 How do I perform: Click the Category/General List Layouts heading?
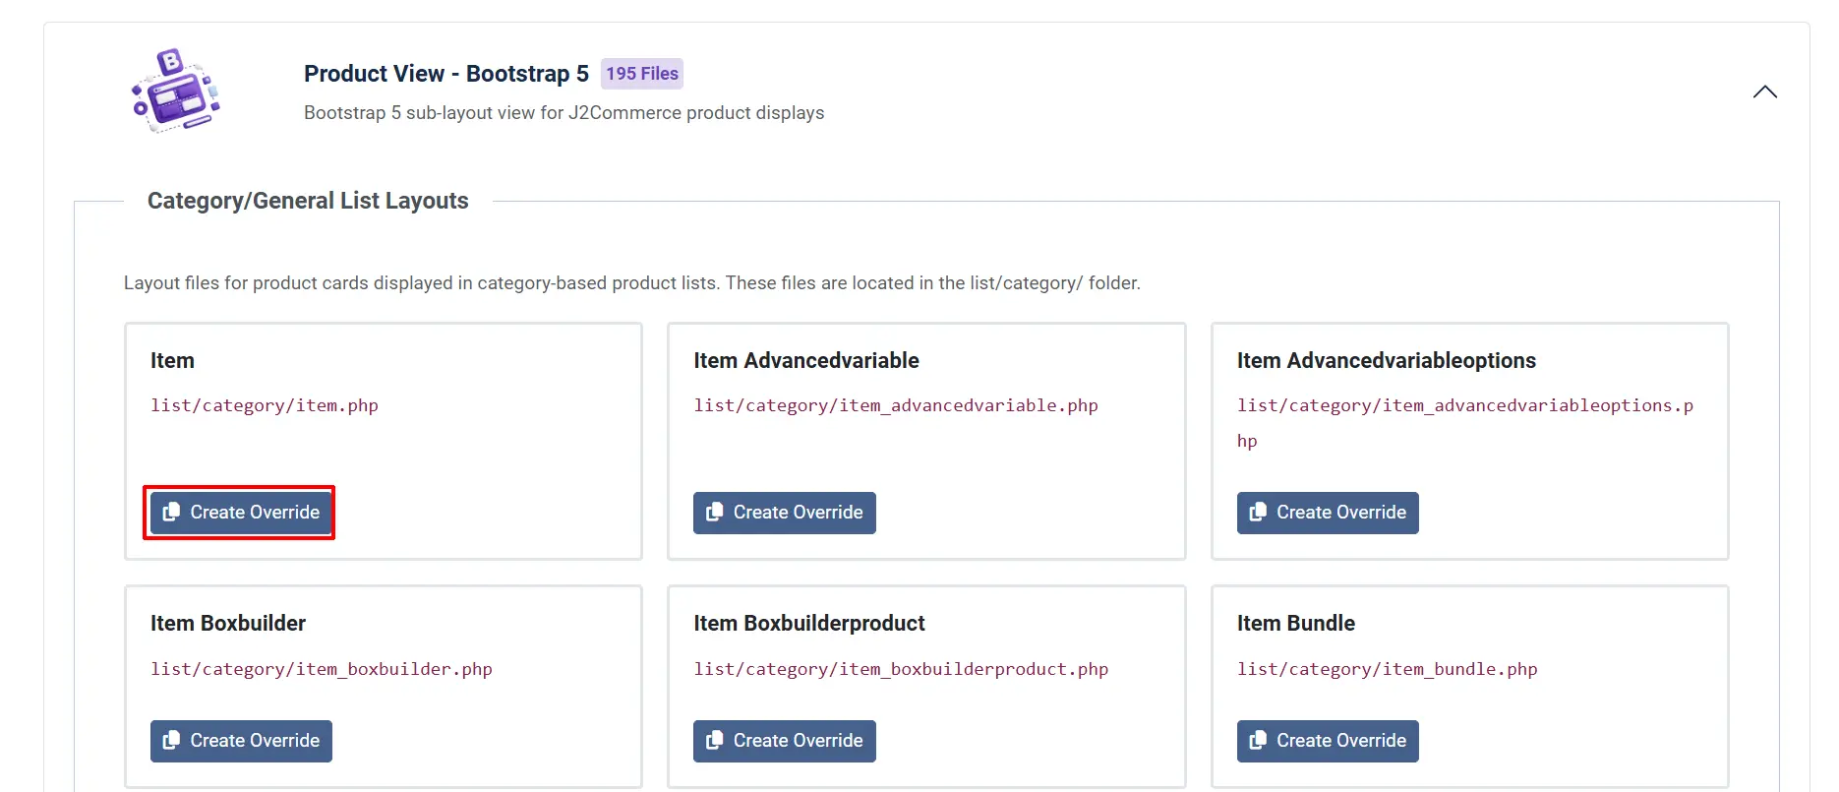click(308, 201)
